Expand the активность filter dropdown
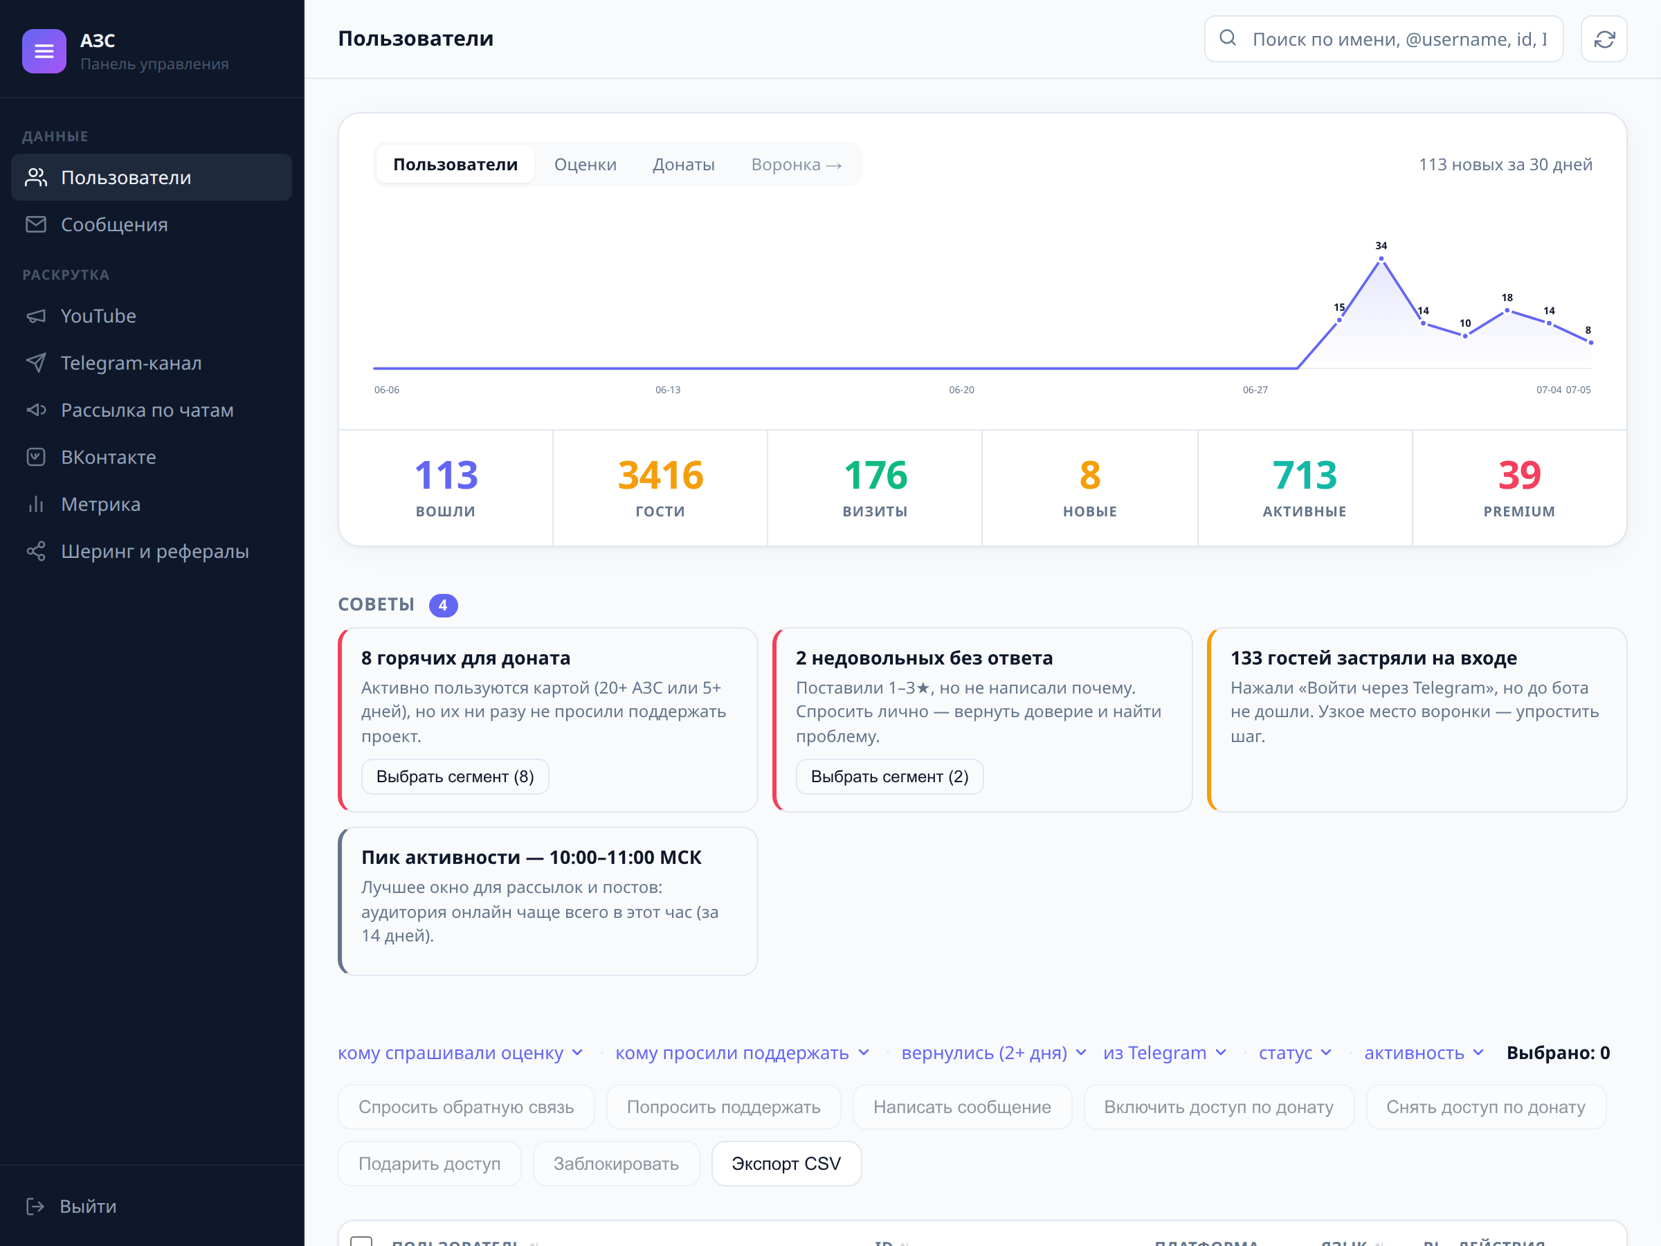 click(1424, 1053)
